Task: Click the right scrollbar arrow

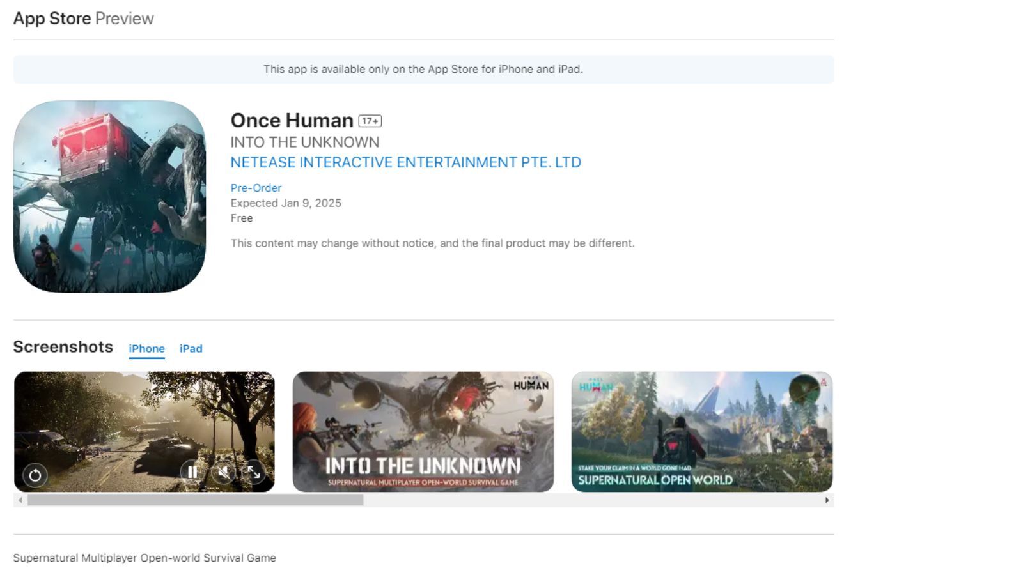Action: (827, 500)
